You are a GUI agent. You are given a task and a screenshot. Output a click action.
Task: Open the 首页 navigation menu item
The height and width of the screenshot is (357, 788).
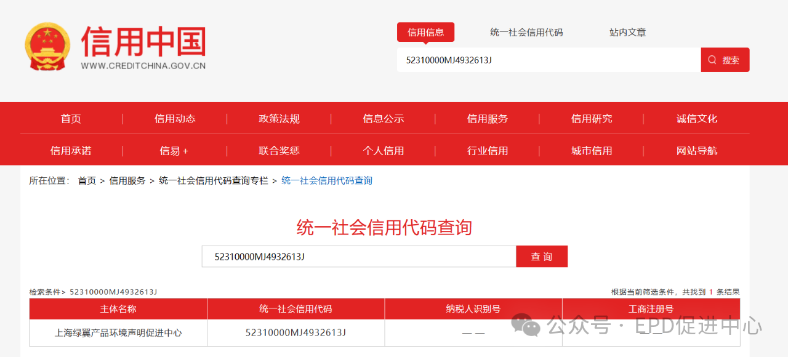coord(71,119)
